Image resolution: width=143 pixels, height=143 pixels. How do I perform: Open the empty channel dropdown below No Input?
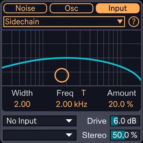(x=40, y=135)
